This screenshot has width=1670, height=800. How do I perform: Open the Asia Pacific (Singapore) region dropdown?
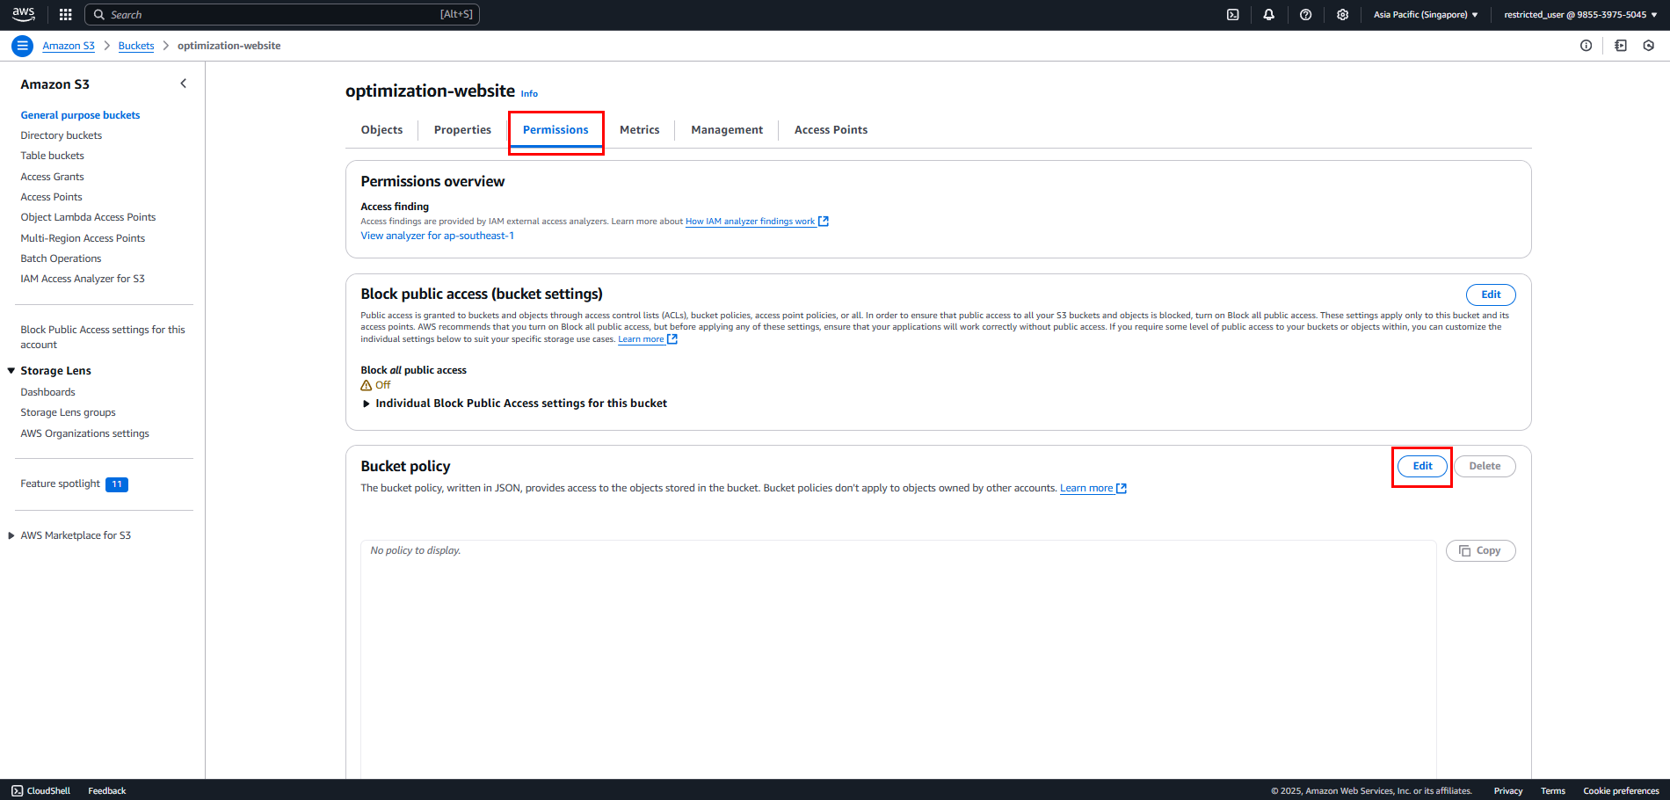tap(1426, 15)
